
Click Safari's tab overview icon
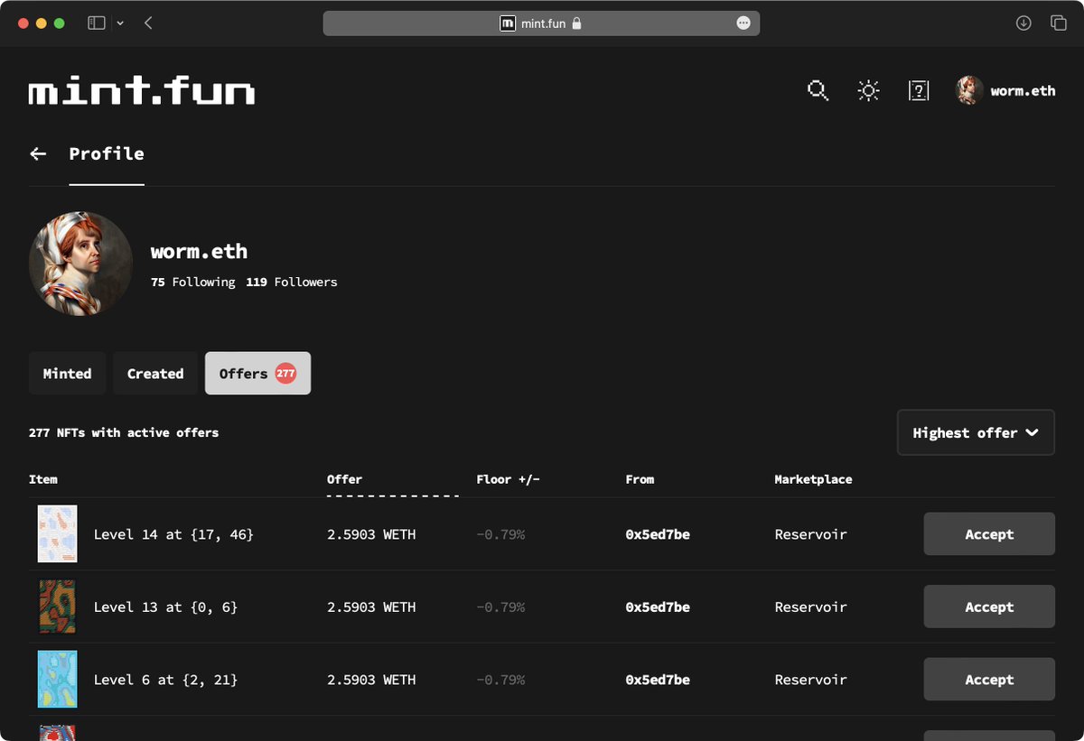tap(1059, 23)
